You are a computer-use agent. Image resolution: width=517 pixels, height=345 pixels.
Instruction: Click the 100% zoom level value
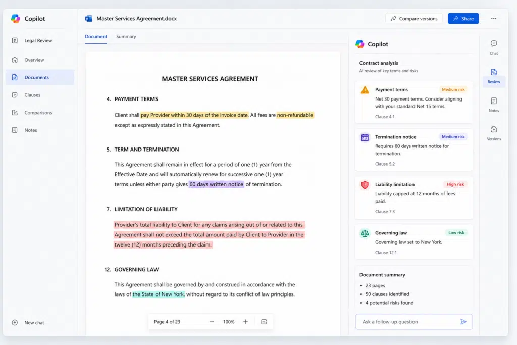(229, 322)
